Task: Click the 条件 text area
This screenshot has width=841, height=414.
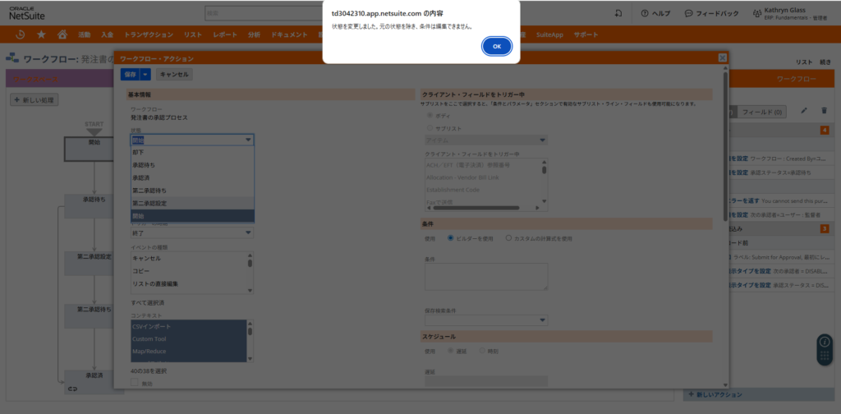Action: (x=486, y=276)
